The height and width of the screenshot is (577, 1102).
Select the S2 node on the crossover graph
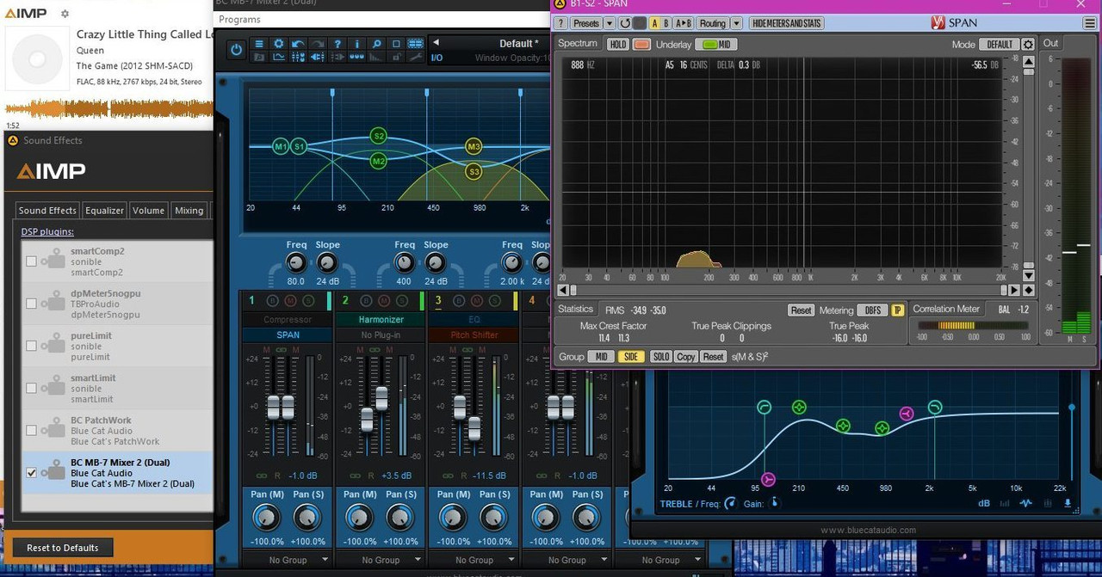pyautogui.click(x=379, y=136)
